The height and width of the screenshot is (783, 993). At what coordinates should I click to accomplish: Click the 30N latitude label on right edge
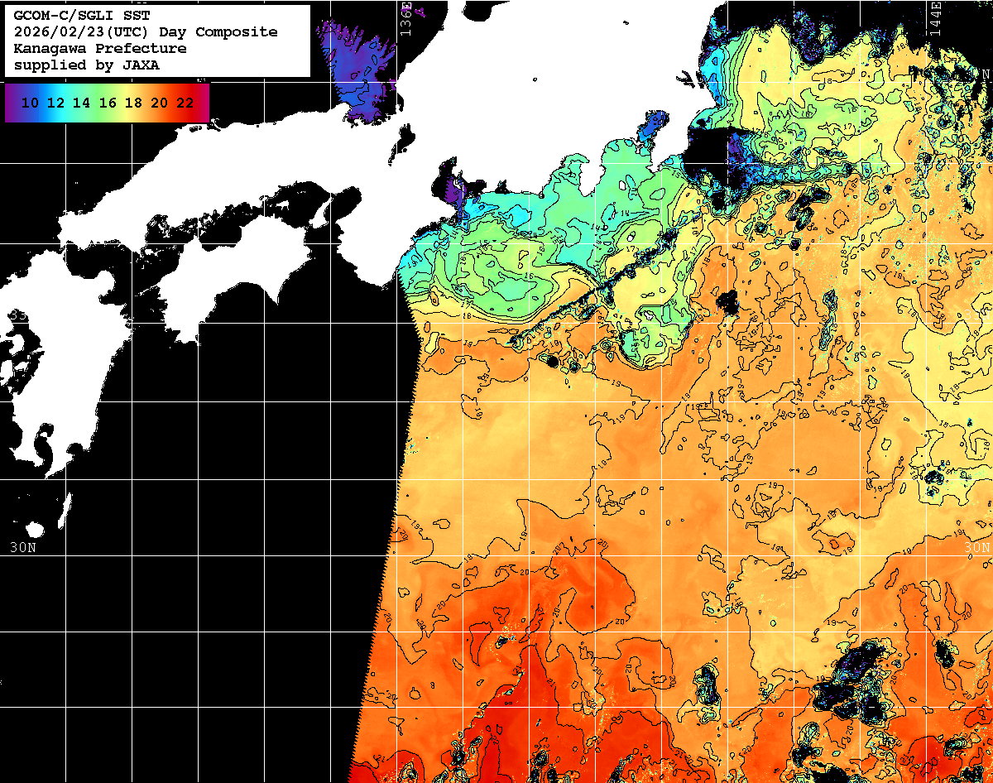coord(977,547)
